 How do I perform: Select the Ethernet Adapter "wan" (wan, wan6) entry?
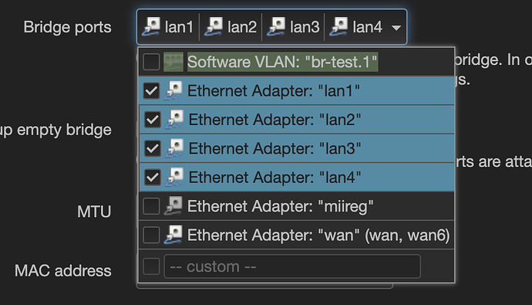pyautogui.click(x=297, y=235)
